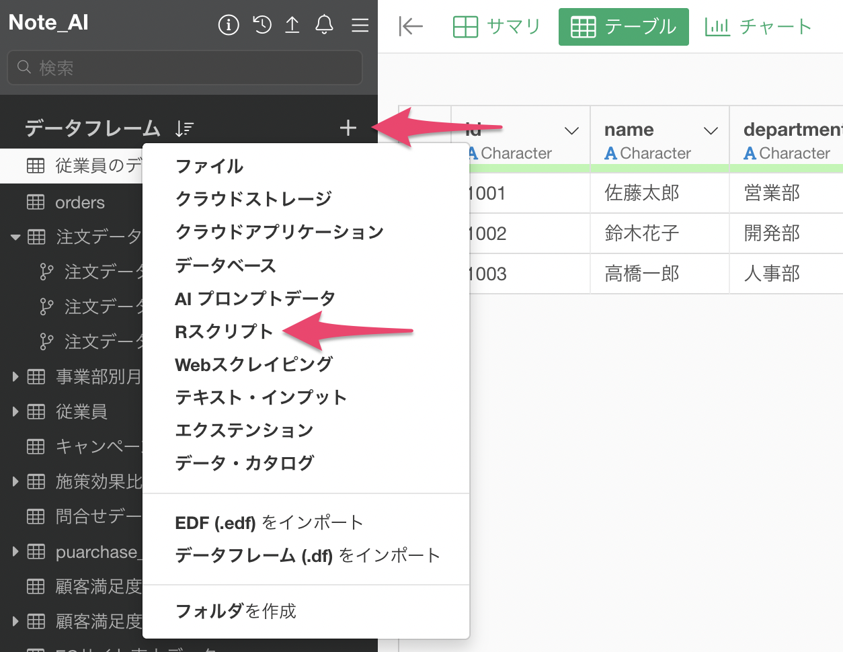The width and height of the screenshot is (843, 652).
Task: Click cell 人事部
Action: coord(787,274)
